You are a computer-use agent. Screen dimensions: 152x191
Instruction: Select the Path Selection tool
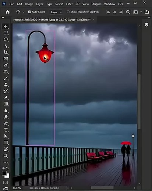pos(6,136)
